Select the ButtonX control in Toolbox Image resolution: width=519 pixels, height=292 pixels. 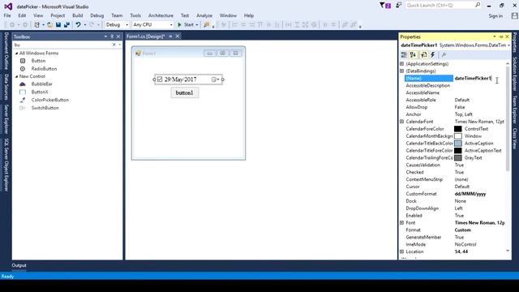(x=40, y=92)
